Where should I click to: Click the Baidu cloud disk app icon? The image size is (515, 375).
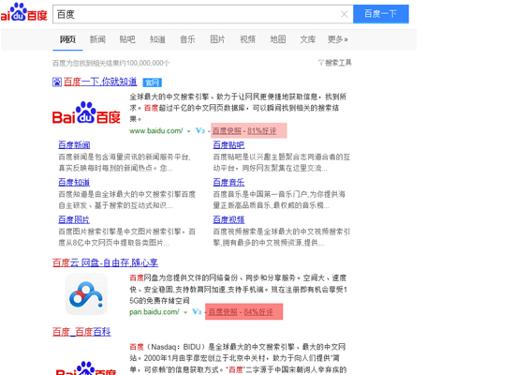[x=86, y=294]
